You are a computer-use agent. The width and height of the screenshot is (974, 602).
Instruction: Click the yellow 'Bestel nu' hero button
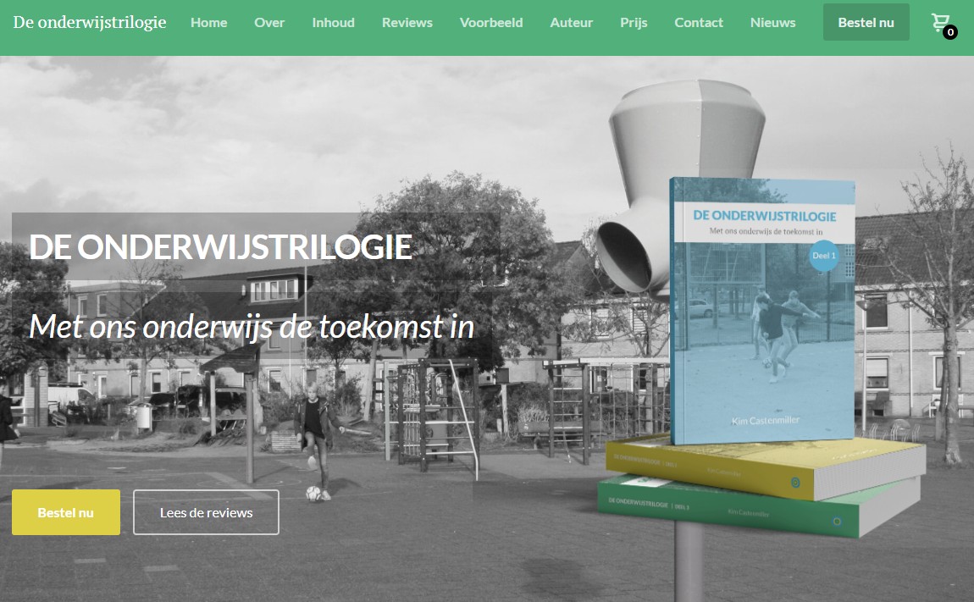(66, 512)
